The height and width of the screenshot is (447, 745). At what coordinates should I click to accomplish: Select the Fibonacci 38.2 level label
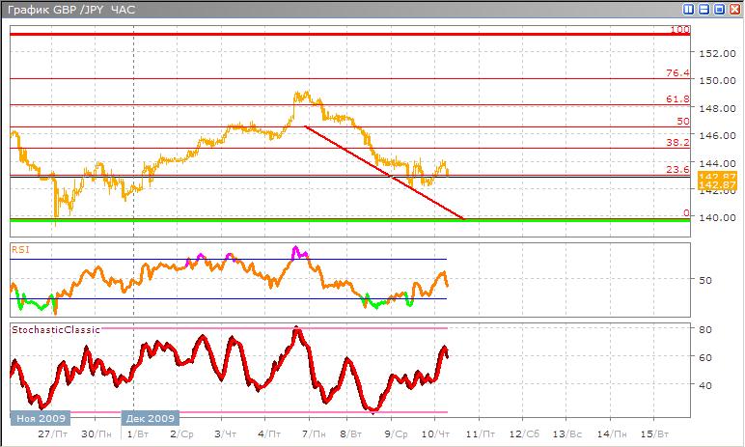tap(676, 142)
